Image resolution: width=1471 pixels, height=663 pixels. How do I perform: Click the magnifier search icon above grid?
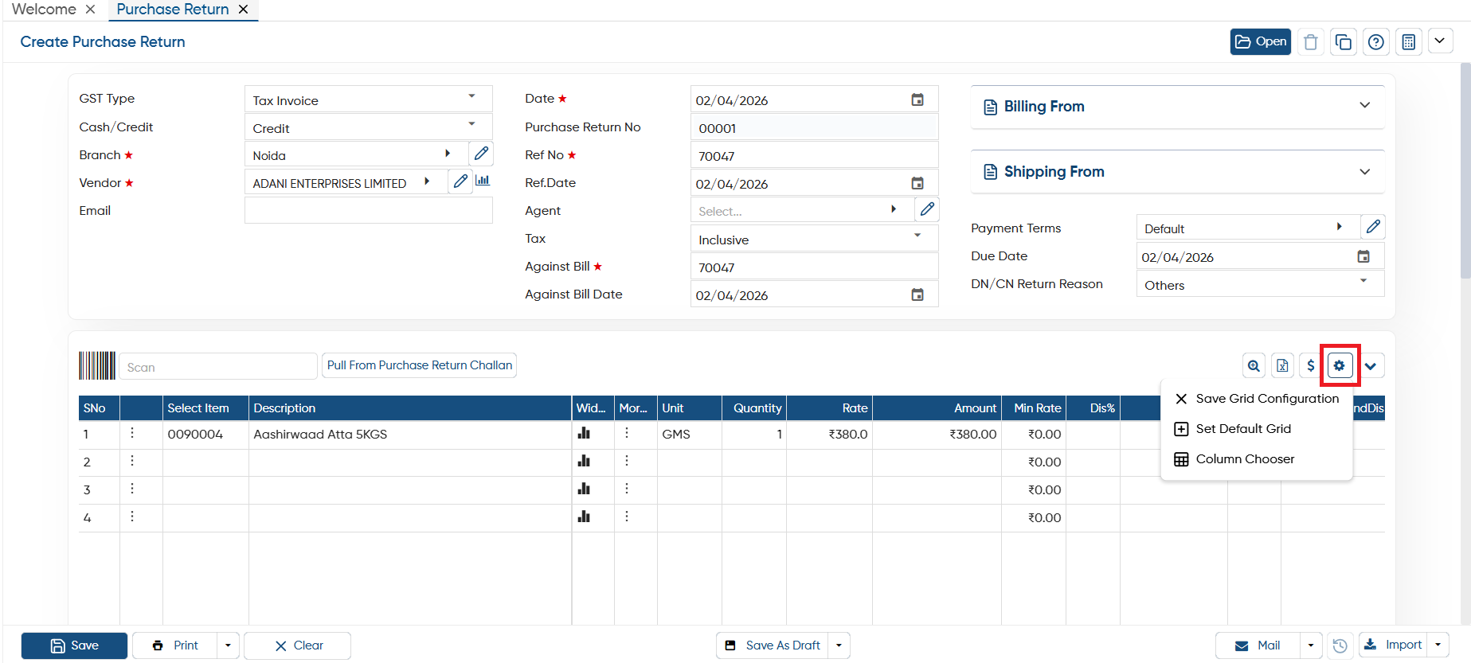pyautogui.click(x=1254, y=365)
